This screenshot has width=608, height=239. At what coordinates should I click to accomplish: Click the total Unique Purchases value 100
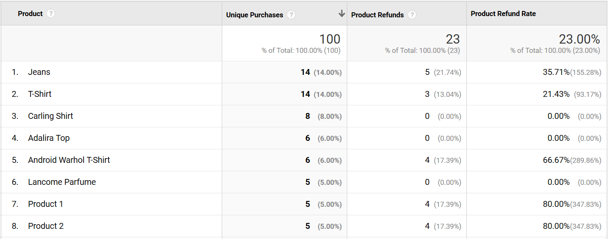click(329, 39)
